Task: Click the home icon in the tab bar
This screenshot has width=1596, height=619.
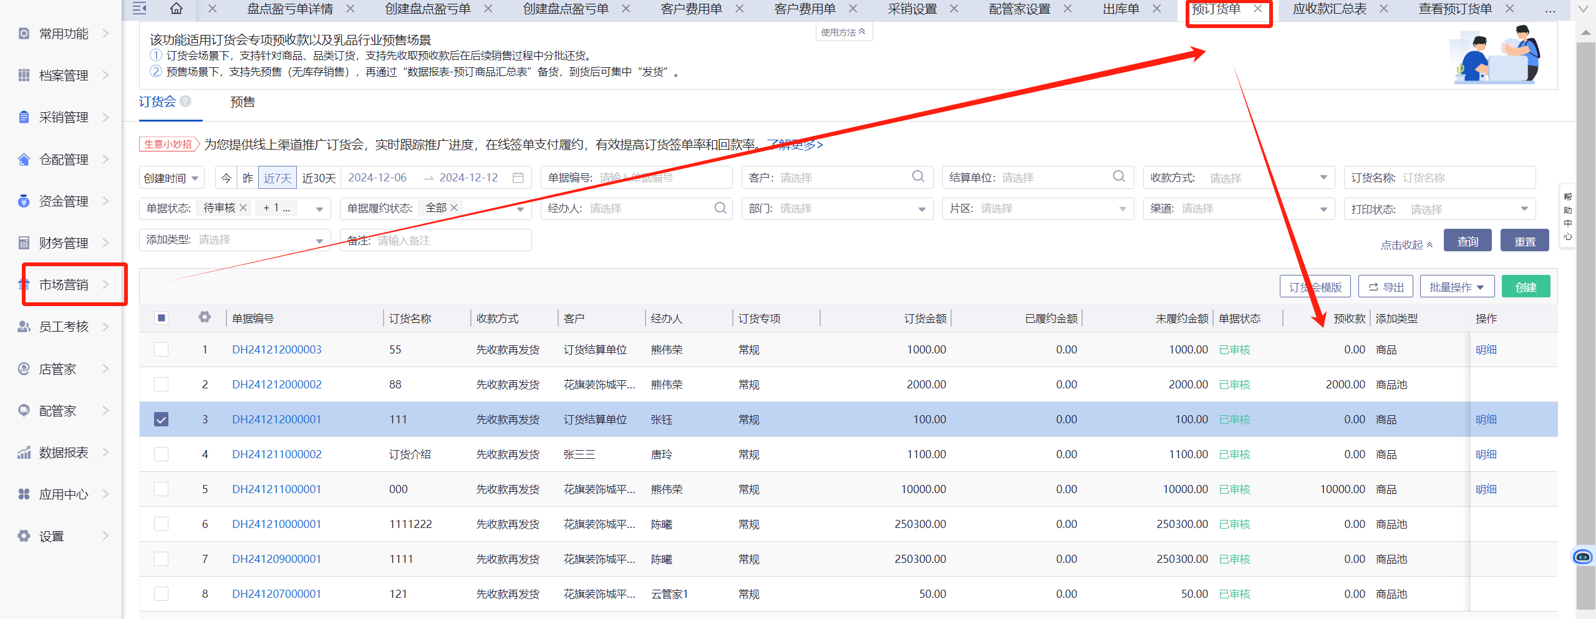Action: point(177,9)
